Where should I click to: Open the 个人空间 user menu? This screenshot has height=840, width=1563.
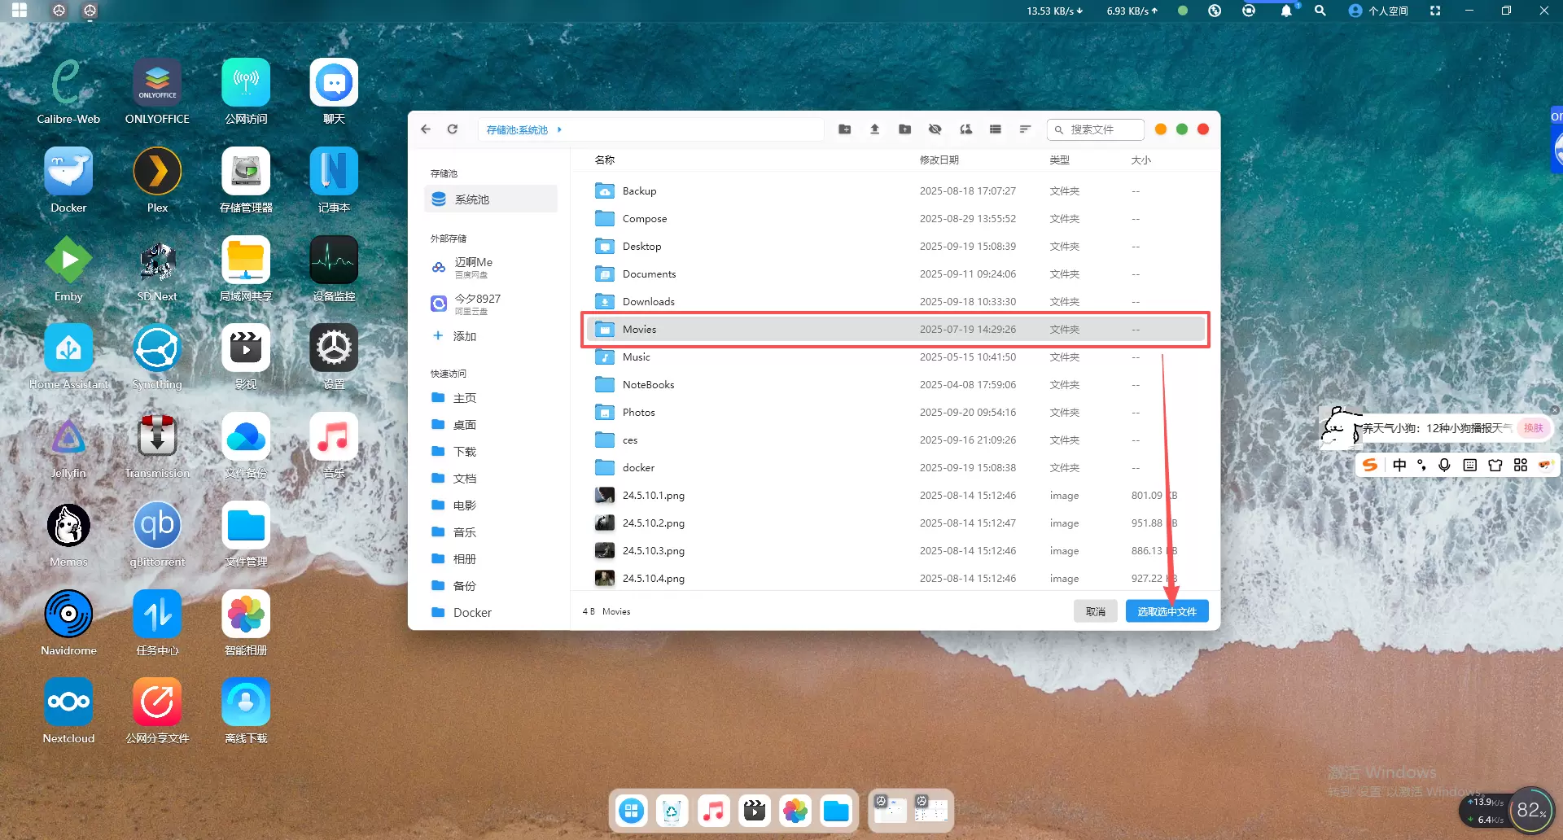1378,11
